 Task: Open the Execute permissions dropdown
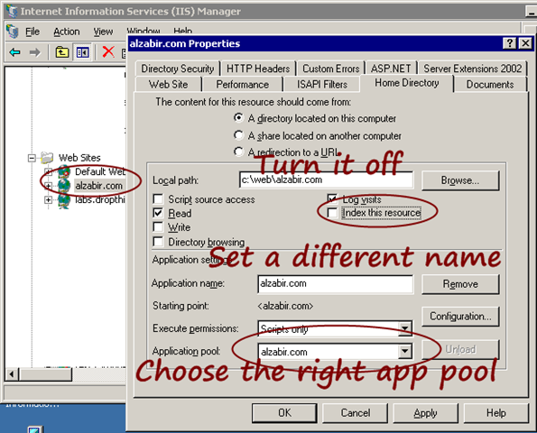tap(405, 328)
